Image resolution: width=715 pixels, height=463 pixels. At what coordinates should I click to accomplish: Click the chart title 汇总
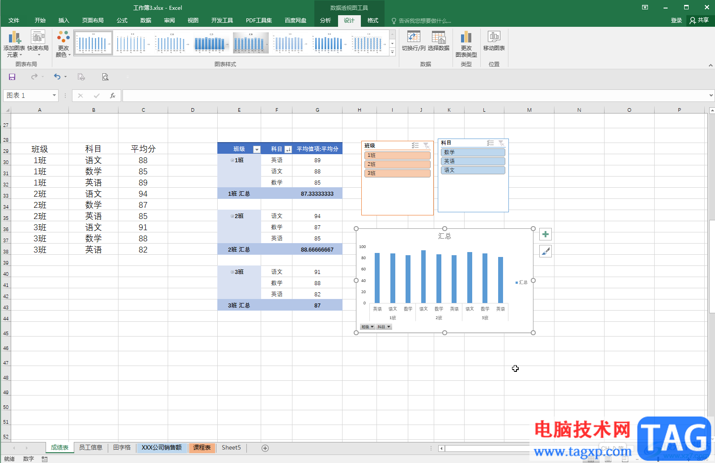(x=444, y=236)
